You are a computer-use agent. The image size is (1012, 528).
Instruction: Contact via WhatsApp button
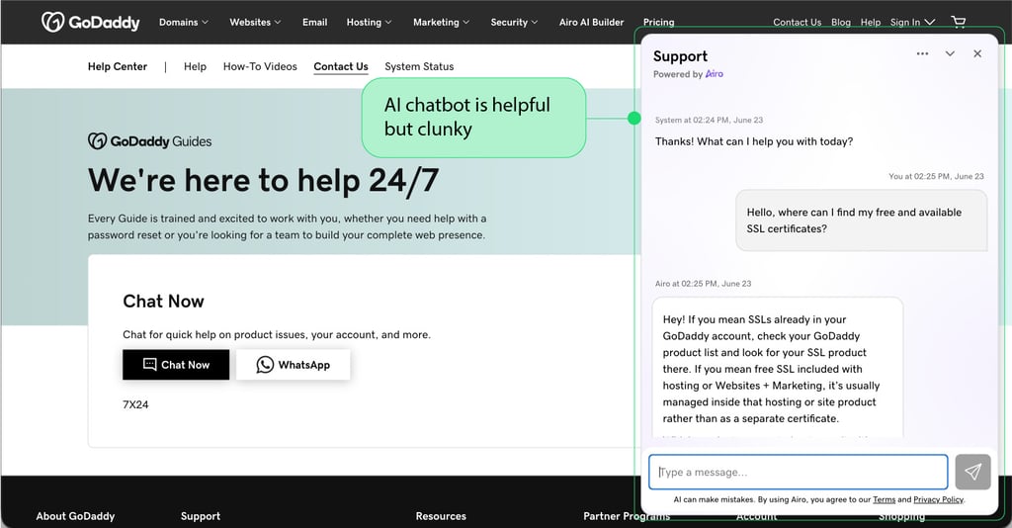coord(293,365)
